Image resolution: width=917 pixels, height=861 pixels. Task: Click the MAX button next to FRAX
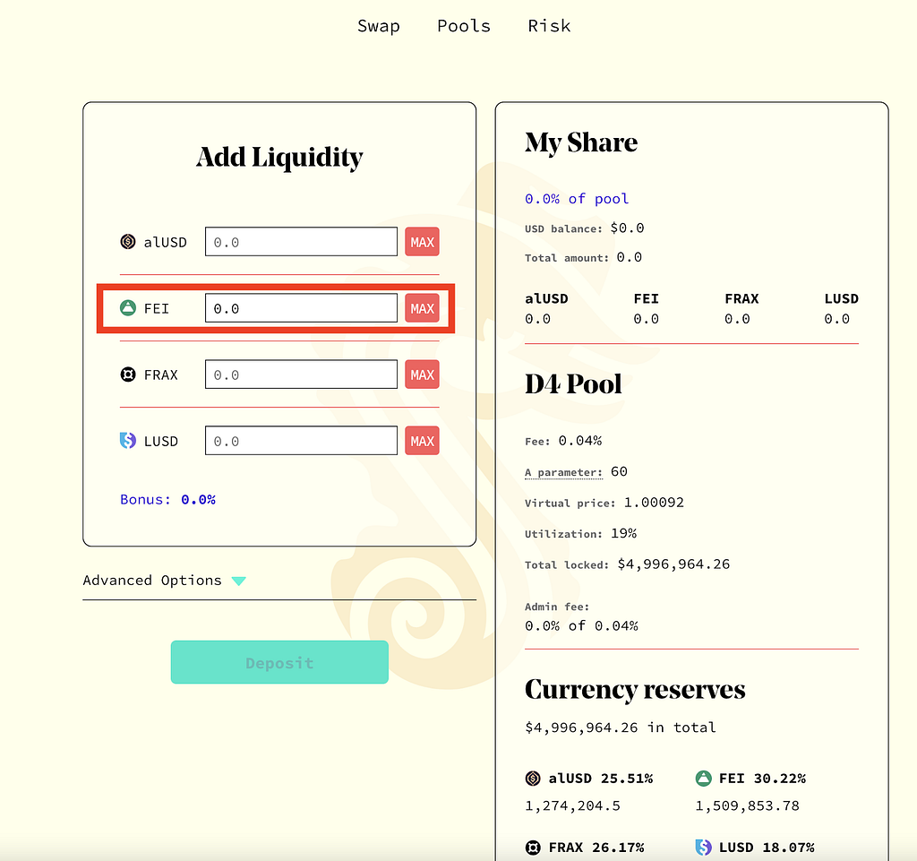point(423,375)
